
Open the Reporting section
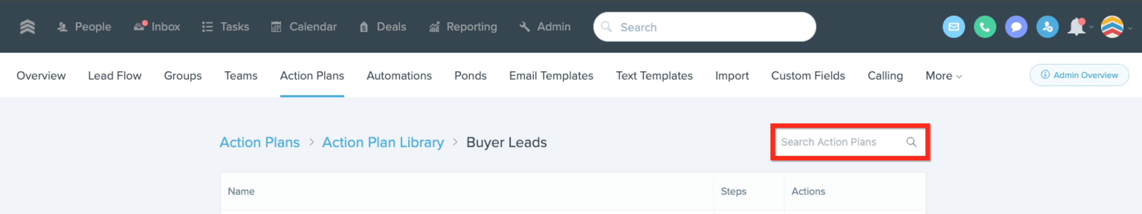(463, 27)
